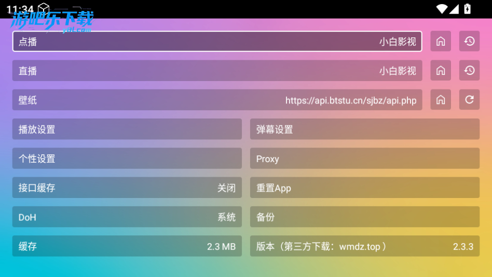Refresh the wallpaper with reload icon
This screenshot has height=277, width=492.
[x=469, y=100]
